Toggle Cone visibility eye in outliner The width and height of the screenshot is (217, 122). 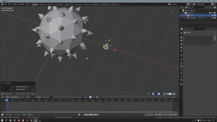click(x=212, y=16)
